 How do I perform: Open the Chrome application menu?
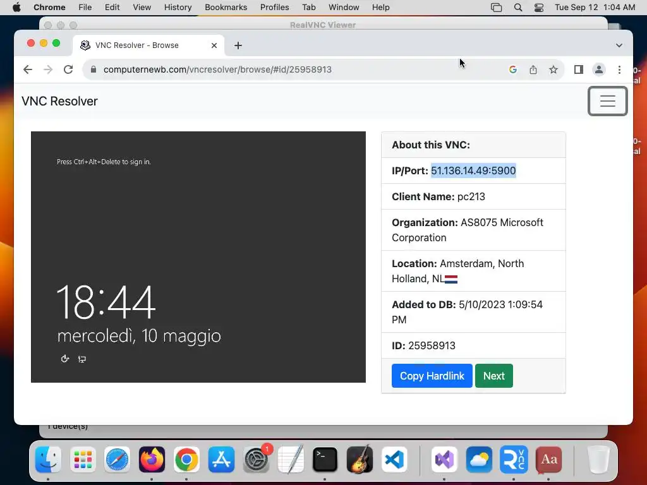(49, 8)
